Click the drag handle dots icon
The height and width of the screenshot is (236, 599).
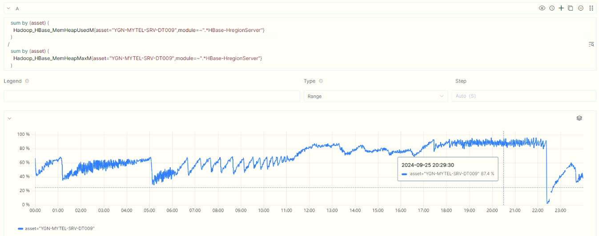click(591, 8)
